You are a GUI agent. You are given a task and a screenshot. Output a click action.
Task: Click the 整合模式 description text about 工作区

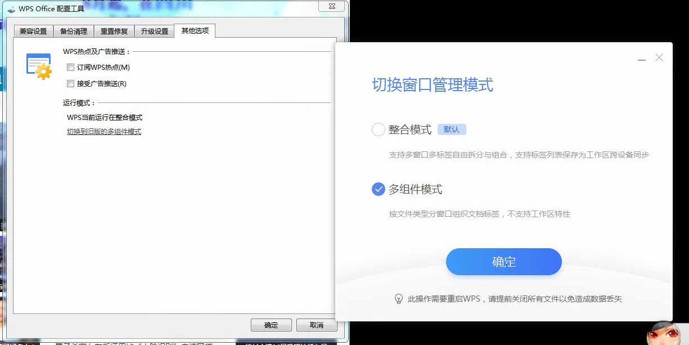[519, 155]
